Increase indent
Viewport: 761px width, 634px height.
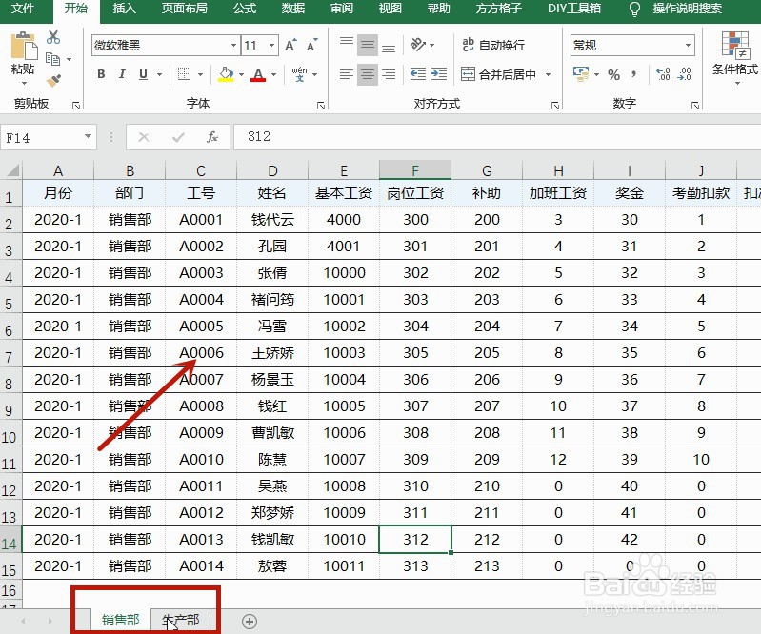[x=439, y=73]
